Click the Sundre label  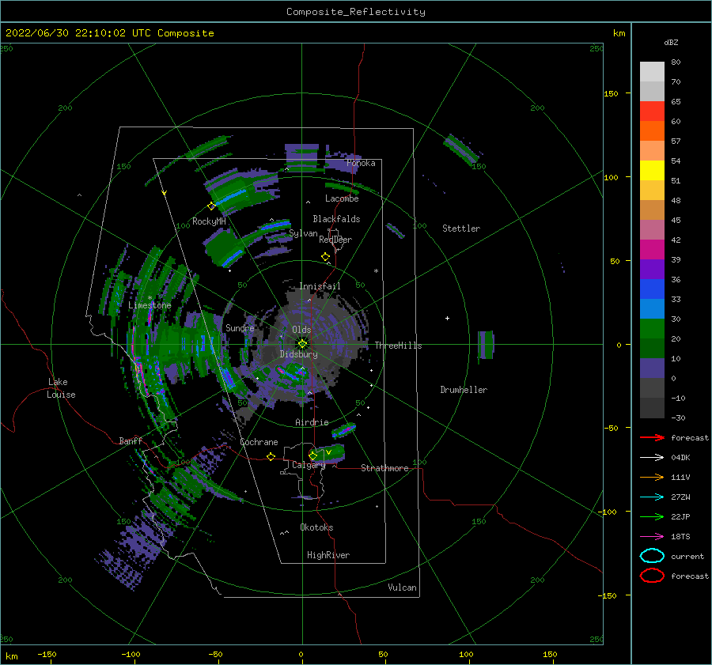(x=240, y=327)
